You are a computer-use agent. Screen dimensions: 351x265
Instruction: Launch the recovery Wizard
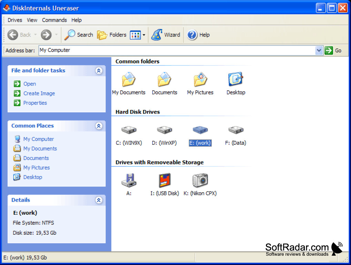click(166, 35)
